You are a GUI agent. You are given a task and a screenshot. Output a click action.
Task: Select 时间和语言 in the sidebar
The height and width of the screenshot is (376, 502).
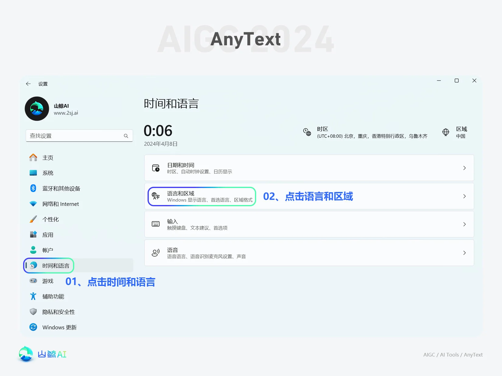tap(79, 266)
